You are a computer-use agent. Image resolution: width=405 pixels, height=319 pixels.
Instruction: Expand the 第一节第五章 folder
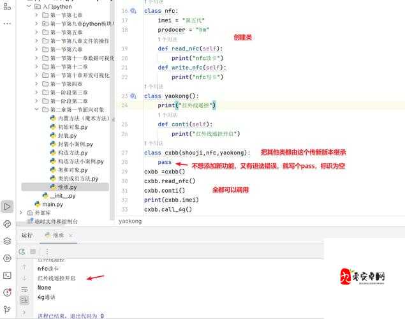pos(36,33)
